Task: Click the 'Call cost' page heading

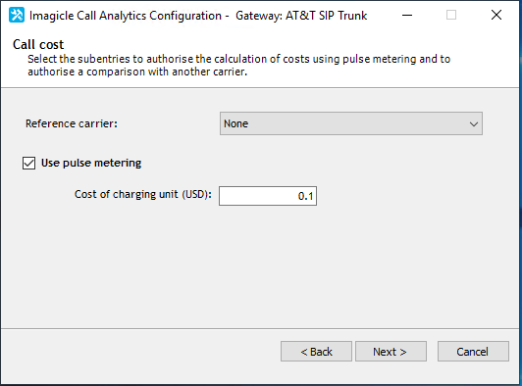Action: tap(38, 44)
